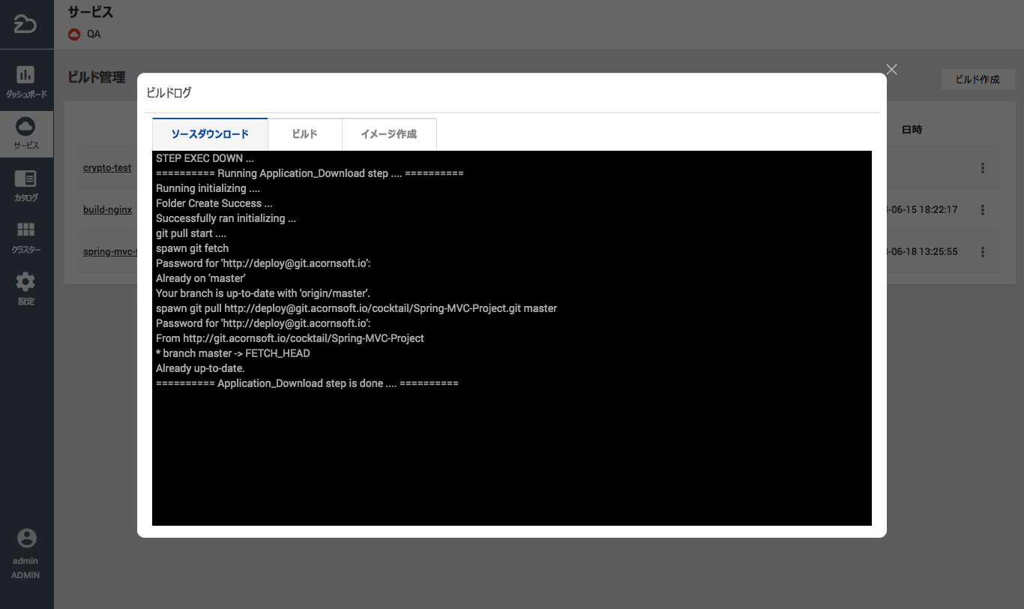Switch to the イメージ作成 tab
Viewport: 1024px width, 609px height.
coord(388,134)
